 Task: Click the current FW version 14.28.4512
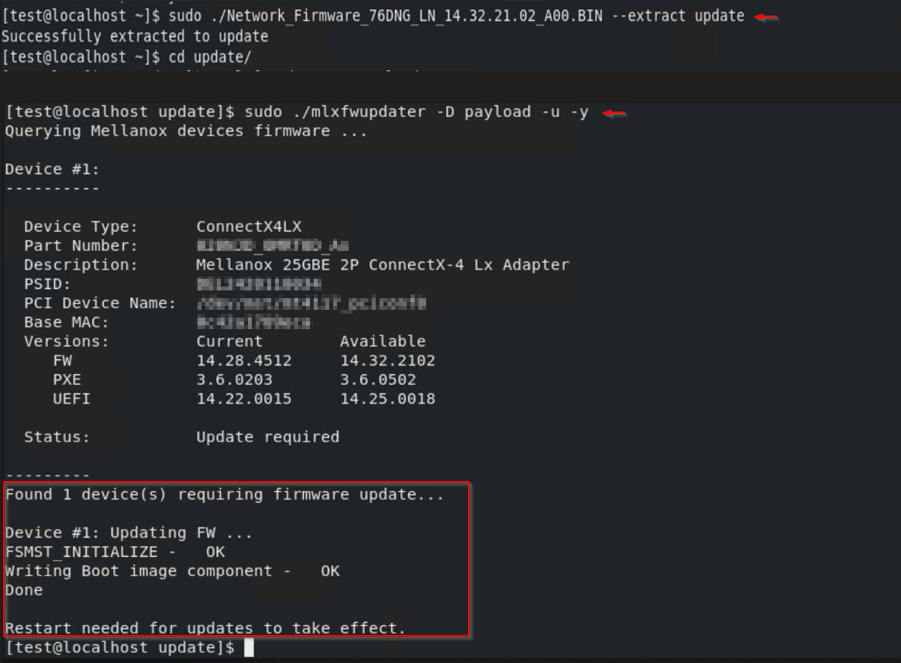pyautogui.click(x=244, y=361)
